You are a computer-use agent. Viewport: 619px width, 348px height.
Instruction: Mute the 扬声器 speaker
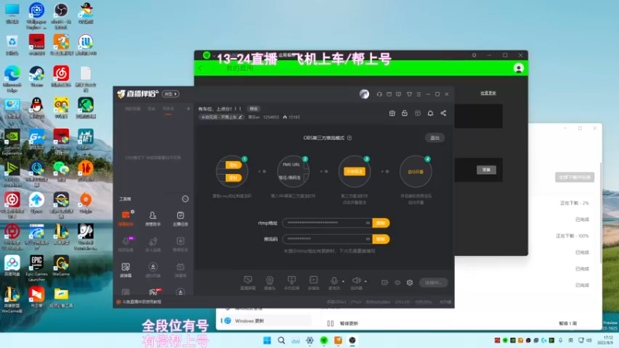[x=356, y=282]
